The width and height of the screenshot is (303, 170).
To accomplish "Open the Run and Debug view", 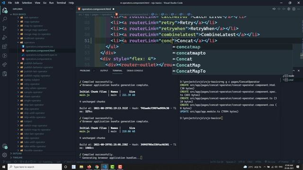I will [5, 37].
